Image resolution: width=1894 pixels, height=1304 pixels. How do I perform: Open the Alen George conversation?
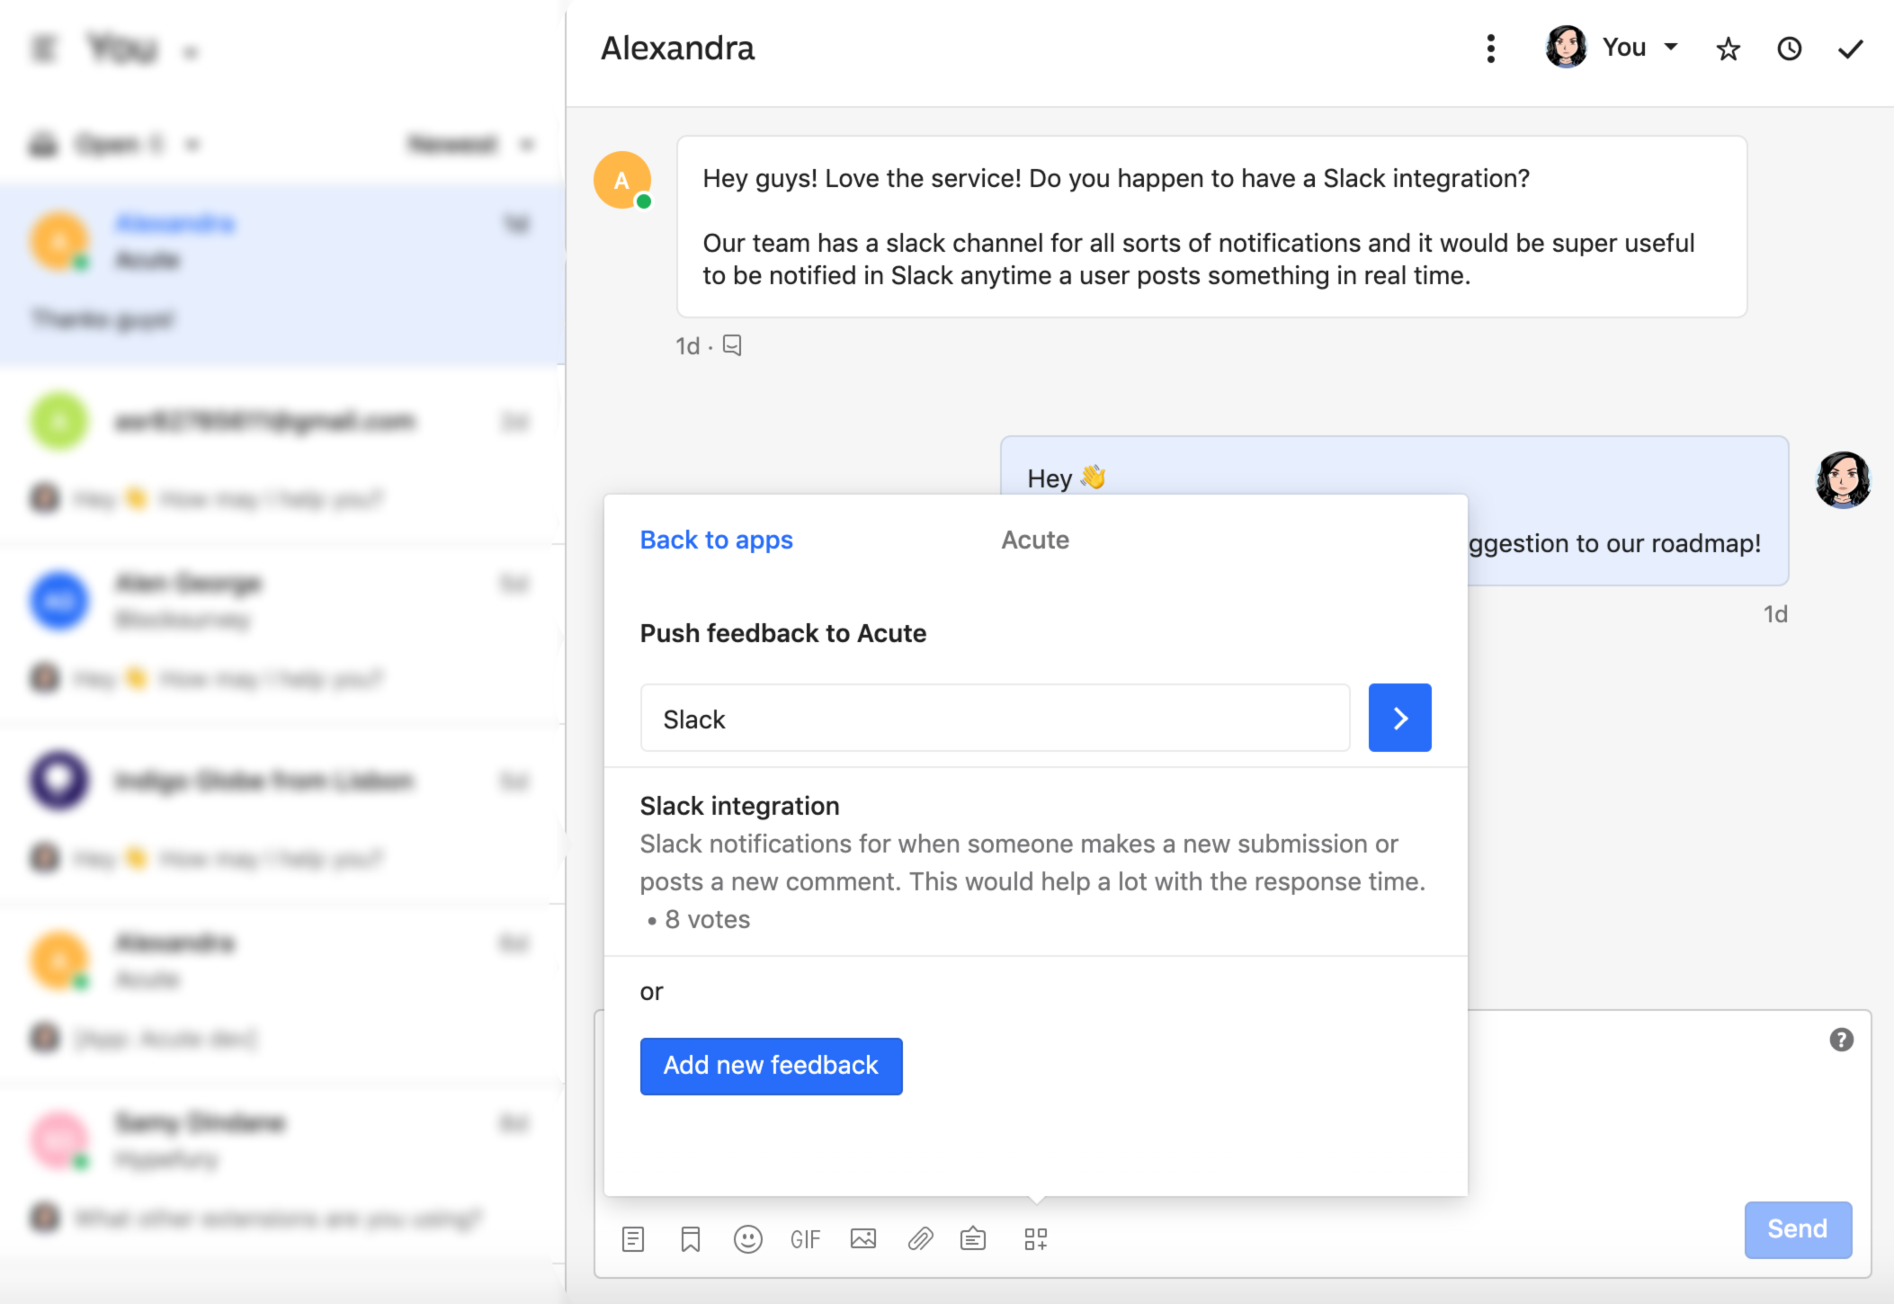(281, 634)
